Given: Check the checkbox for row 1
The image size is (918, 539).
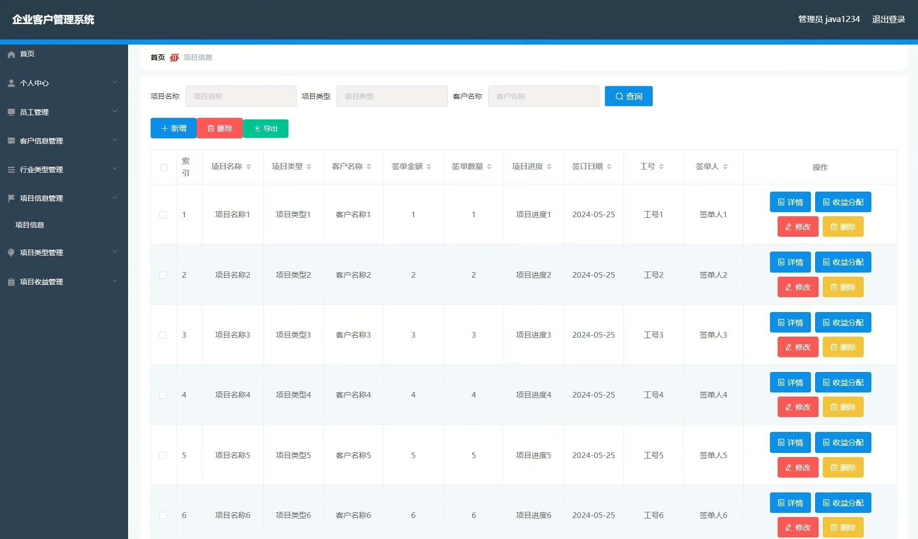Looking at the screenshot, I should (163, 215).
